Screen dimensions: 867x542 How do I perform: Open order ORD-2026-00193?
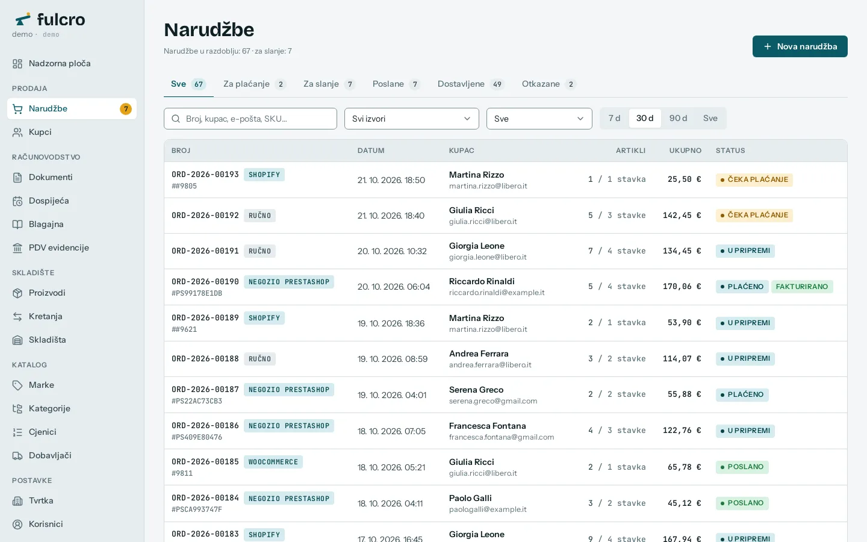[x=205, y=175]
